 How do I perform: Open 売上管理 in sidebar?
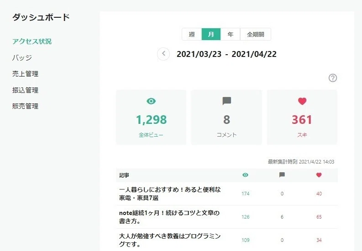pos(25,74)
